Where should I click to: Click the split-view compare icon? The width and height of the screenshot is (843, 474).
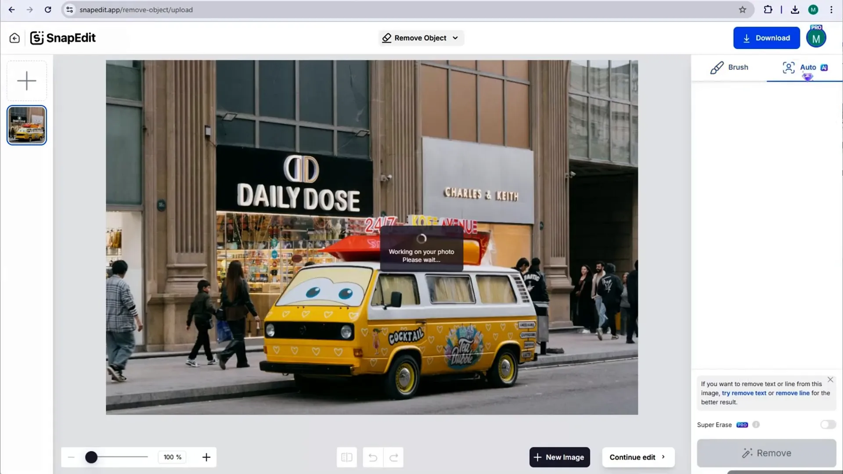[347, 457]
